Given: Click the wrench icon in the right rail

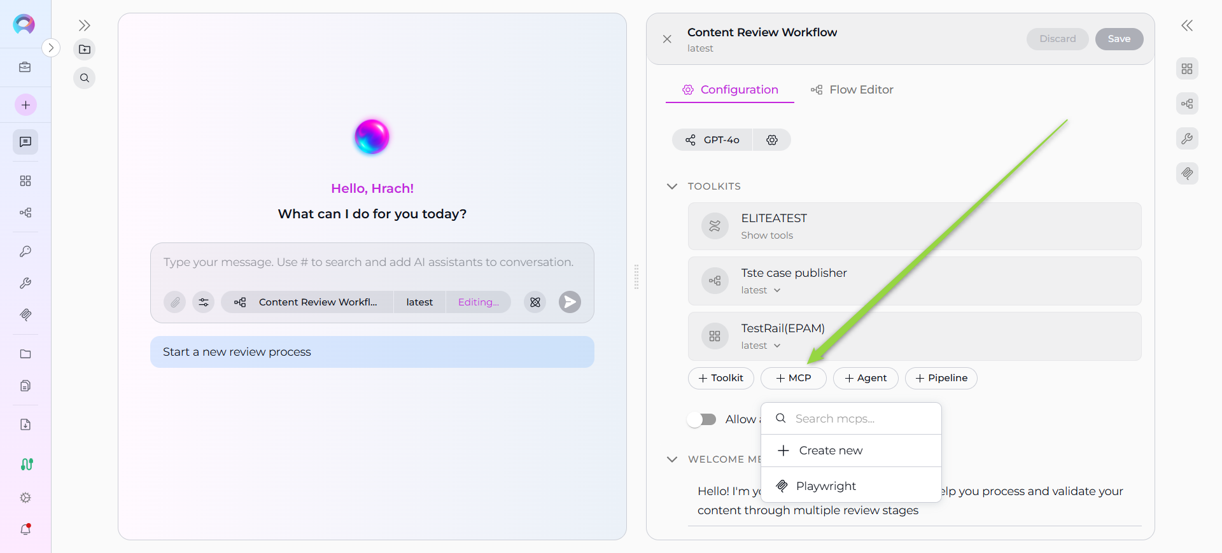Looking at the screenshot, I should (1187, 139).
